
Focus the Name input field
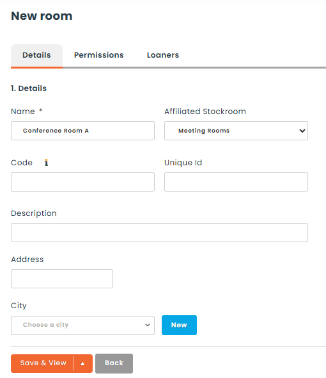coord(82,131)
